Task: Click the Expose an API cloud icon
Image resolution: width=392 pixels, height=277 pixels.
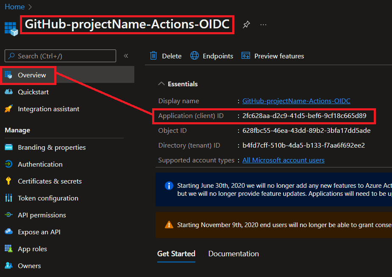Action: tap(9, 232)
